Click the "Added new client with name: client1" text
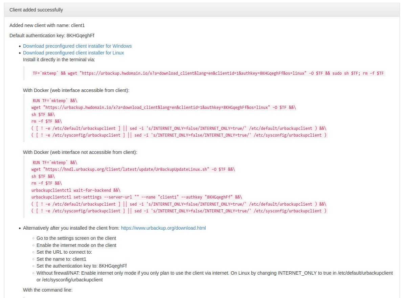 click(47, 25)
